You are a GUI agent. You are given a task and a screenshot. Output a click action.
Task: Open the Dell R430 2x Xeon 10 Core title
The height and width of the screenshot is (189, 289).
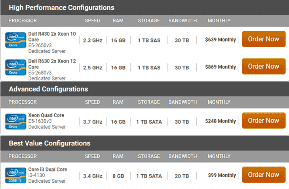[52, 36]
